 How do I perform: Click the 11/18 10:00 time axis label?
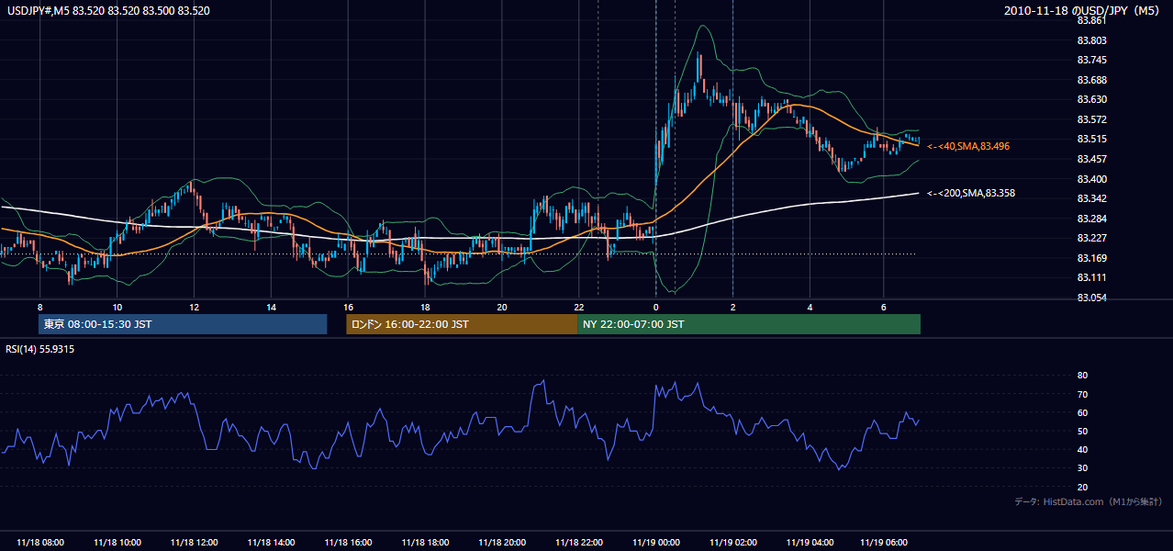click(x=117, y=543)
